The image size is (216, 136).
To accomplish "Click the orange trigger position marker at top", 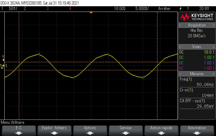I will 91,12.
